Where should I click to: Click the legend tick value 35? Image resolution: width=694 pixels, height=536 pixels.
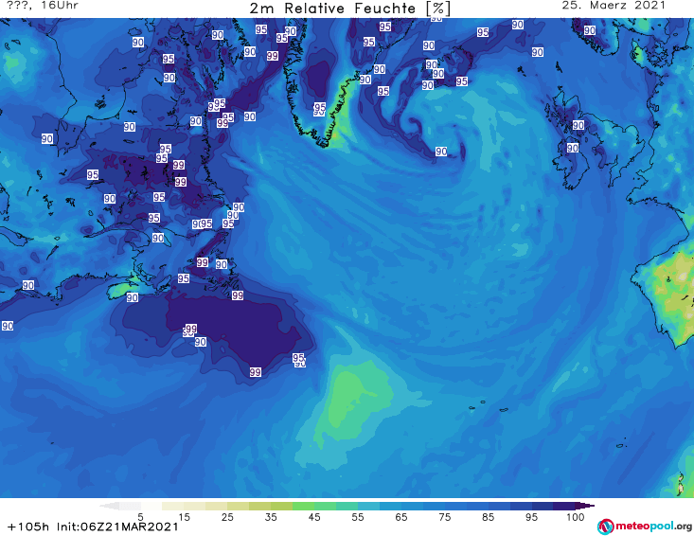pos(271,517)
